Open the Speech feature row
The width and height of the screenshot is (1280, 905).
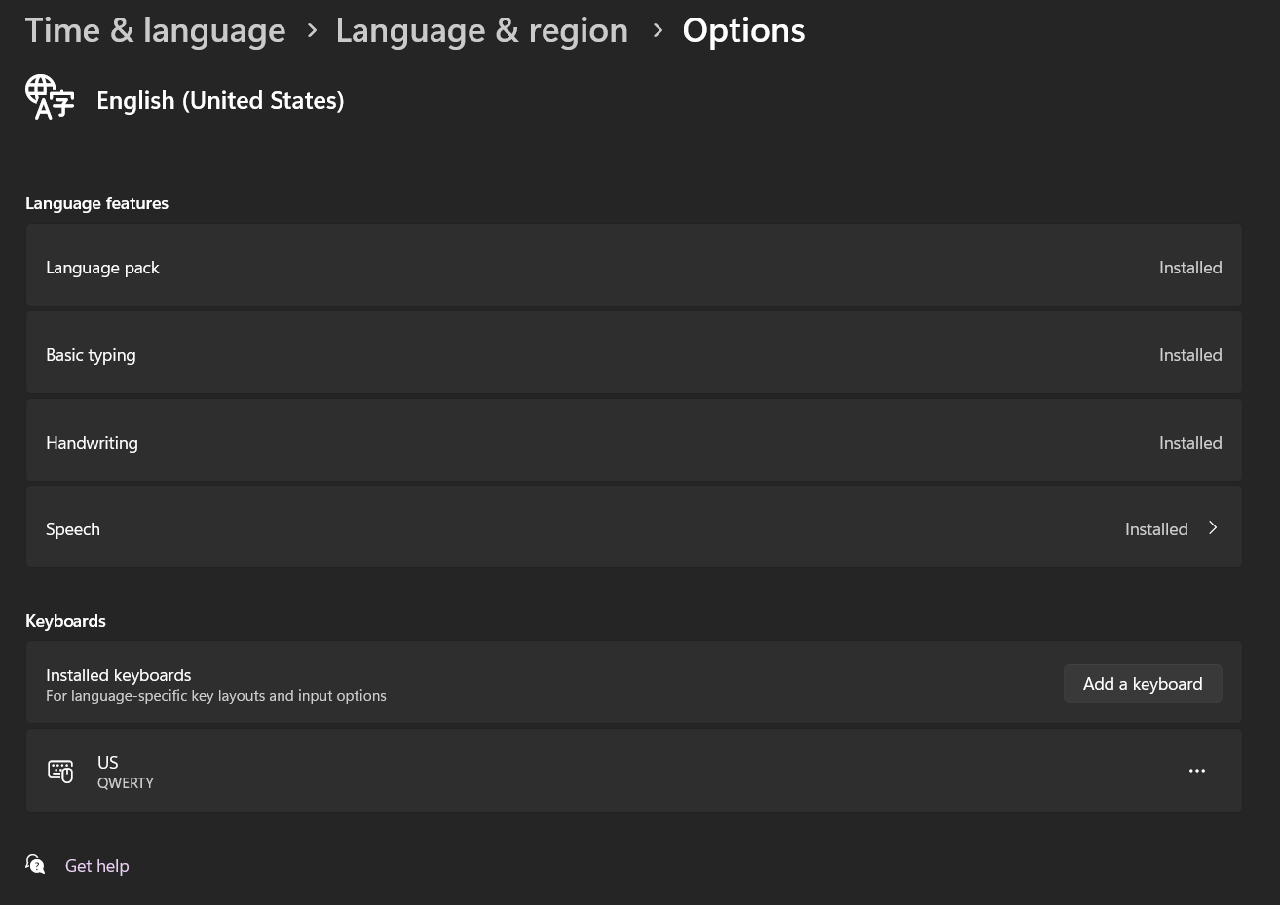pos(584,528)
